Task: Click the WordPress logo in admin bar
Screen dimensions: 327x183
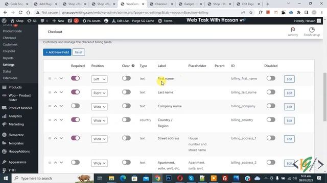Action: tap(4, 21)
